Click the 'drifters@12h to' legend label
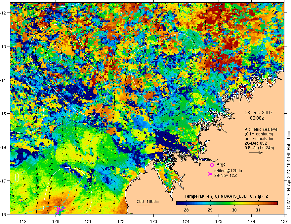 pyautogui.click(x=228, y=171)
